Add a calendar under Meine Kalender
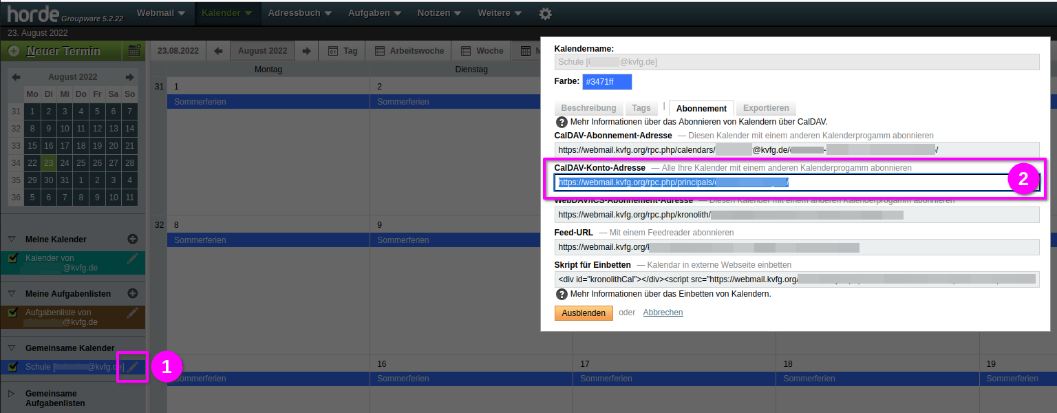Viewport: 1057px width, 413px height. 133,239
